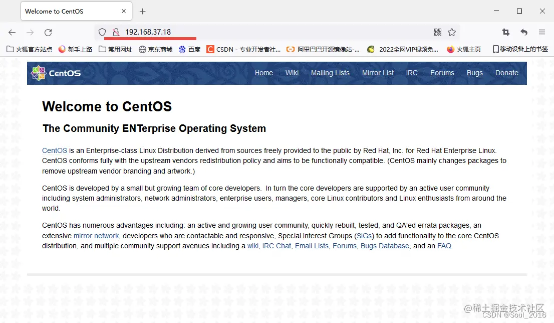The height and width of the screenshot is (323, 554).
Task: Open the 2022全网VIP视频 bookmark
Action: coord(403,49)
